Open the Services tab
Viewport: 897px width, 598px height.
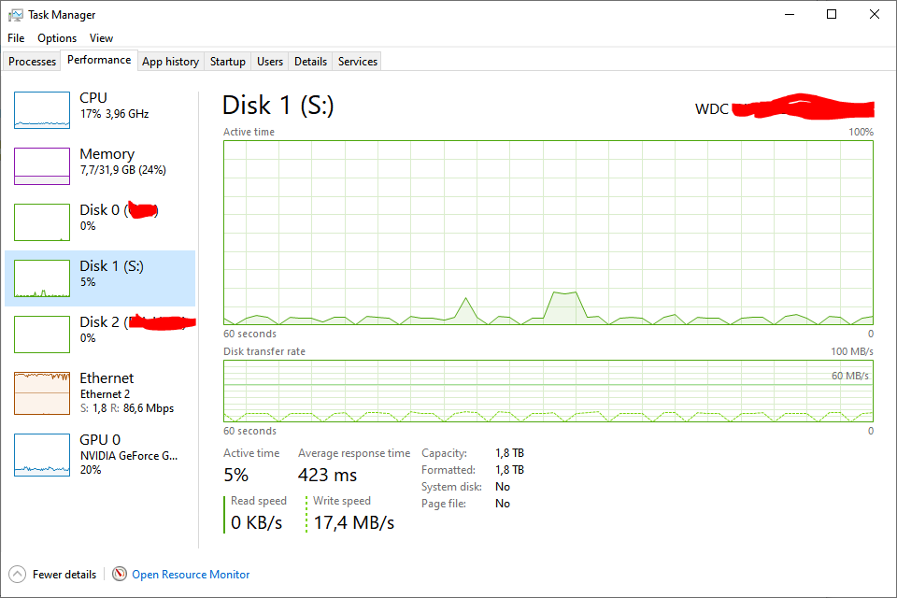tap(356, 61)
